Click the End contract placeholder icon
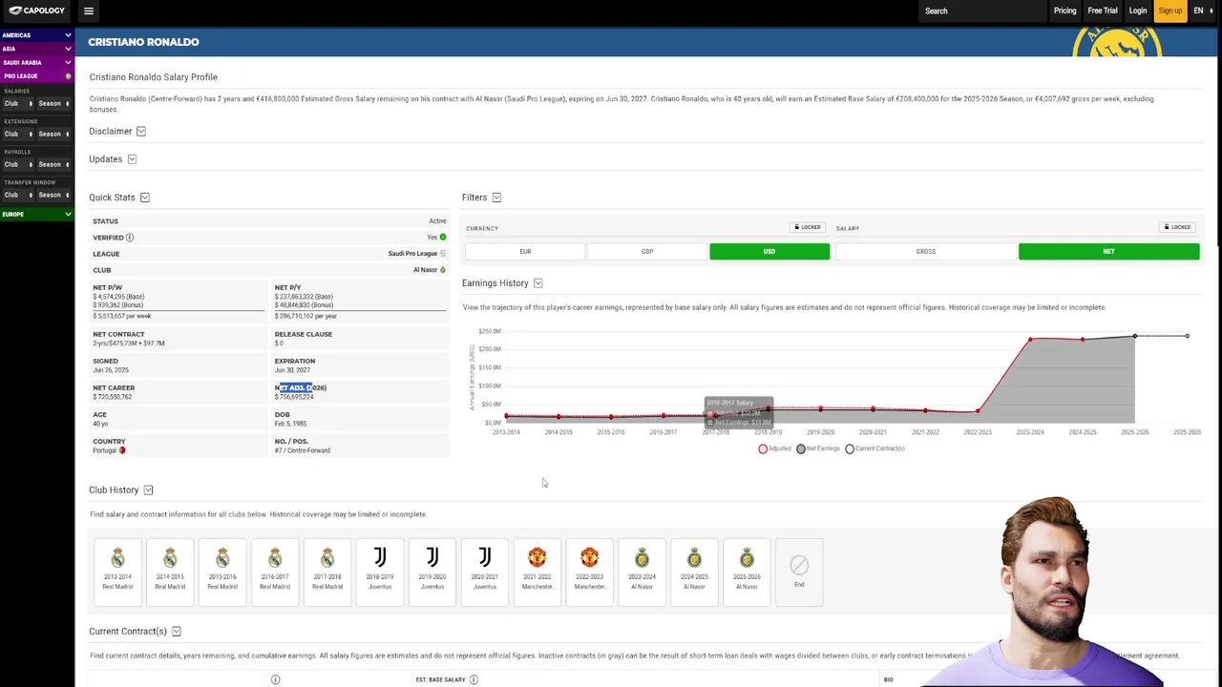The image size is (1222, 687). click(x=799, y=565)
